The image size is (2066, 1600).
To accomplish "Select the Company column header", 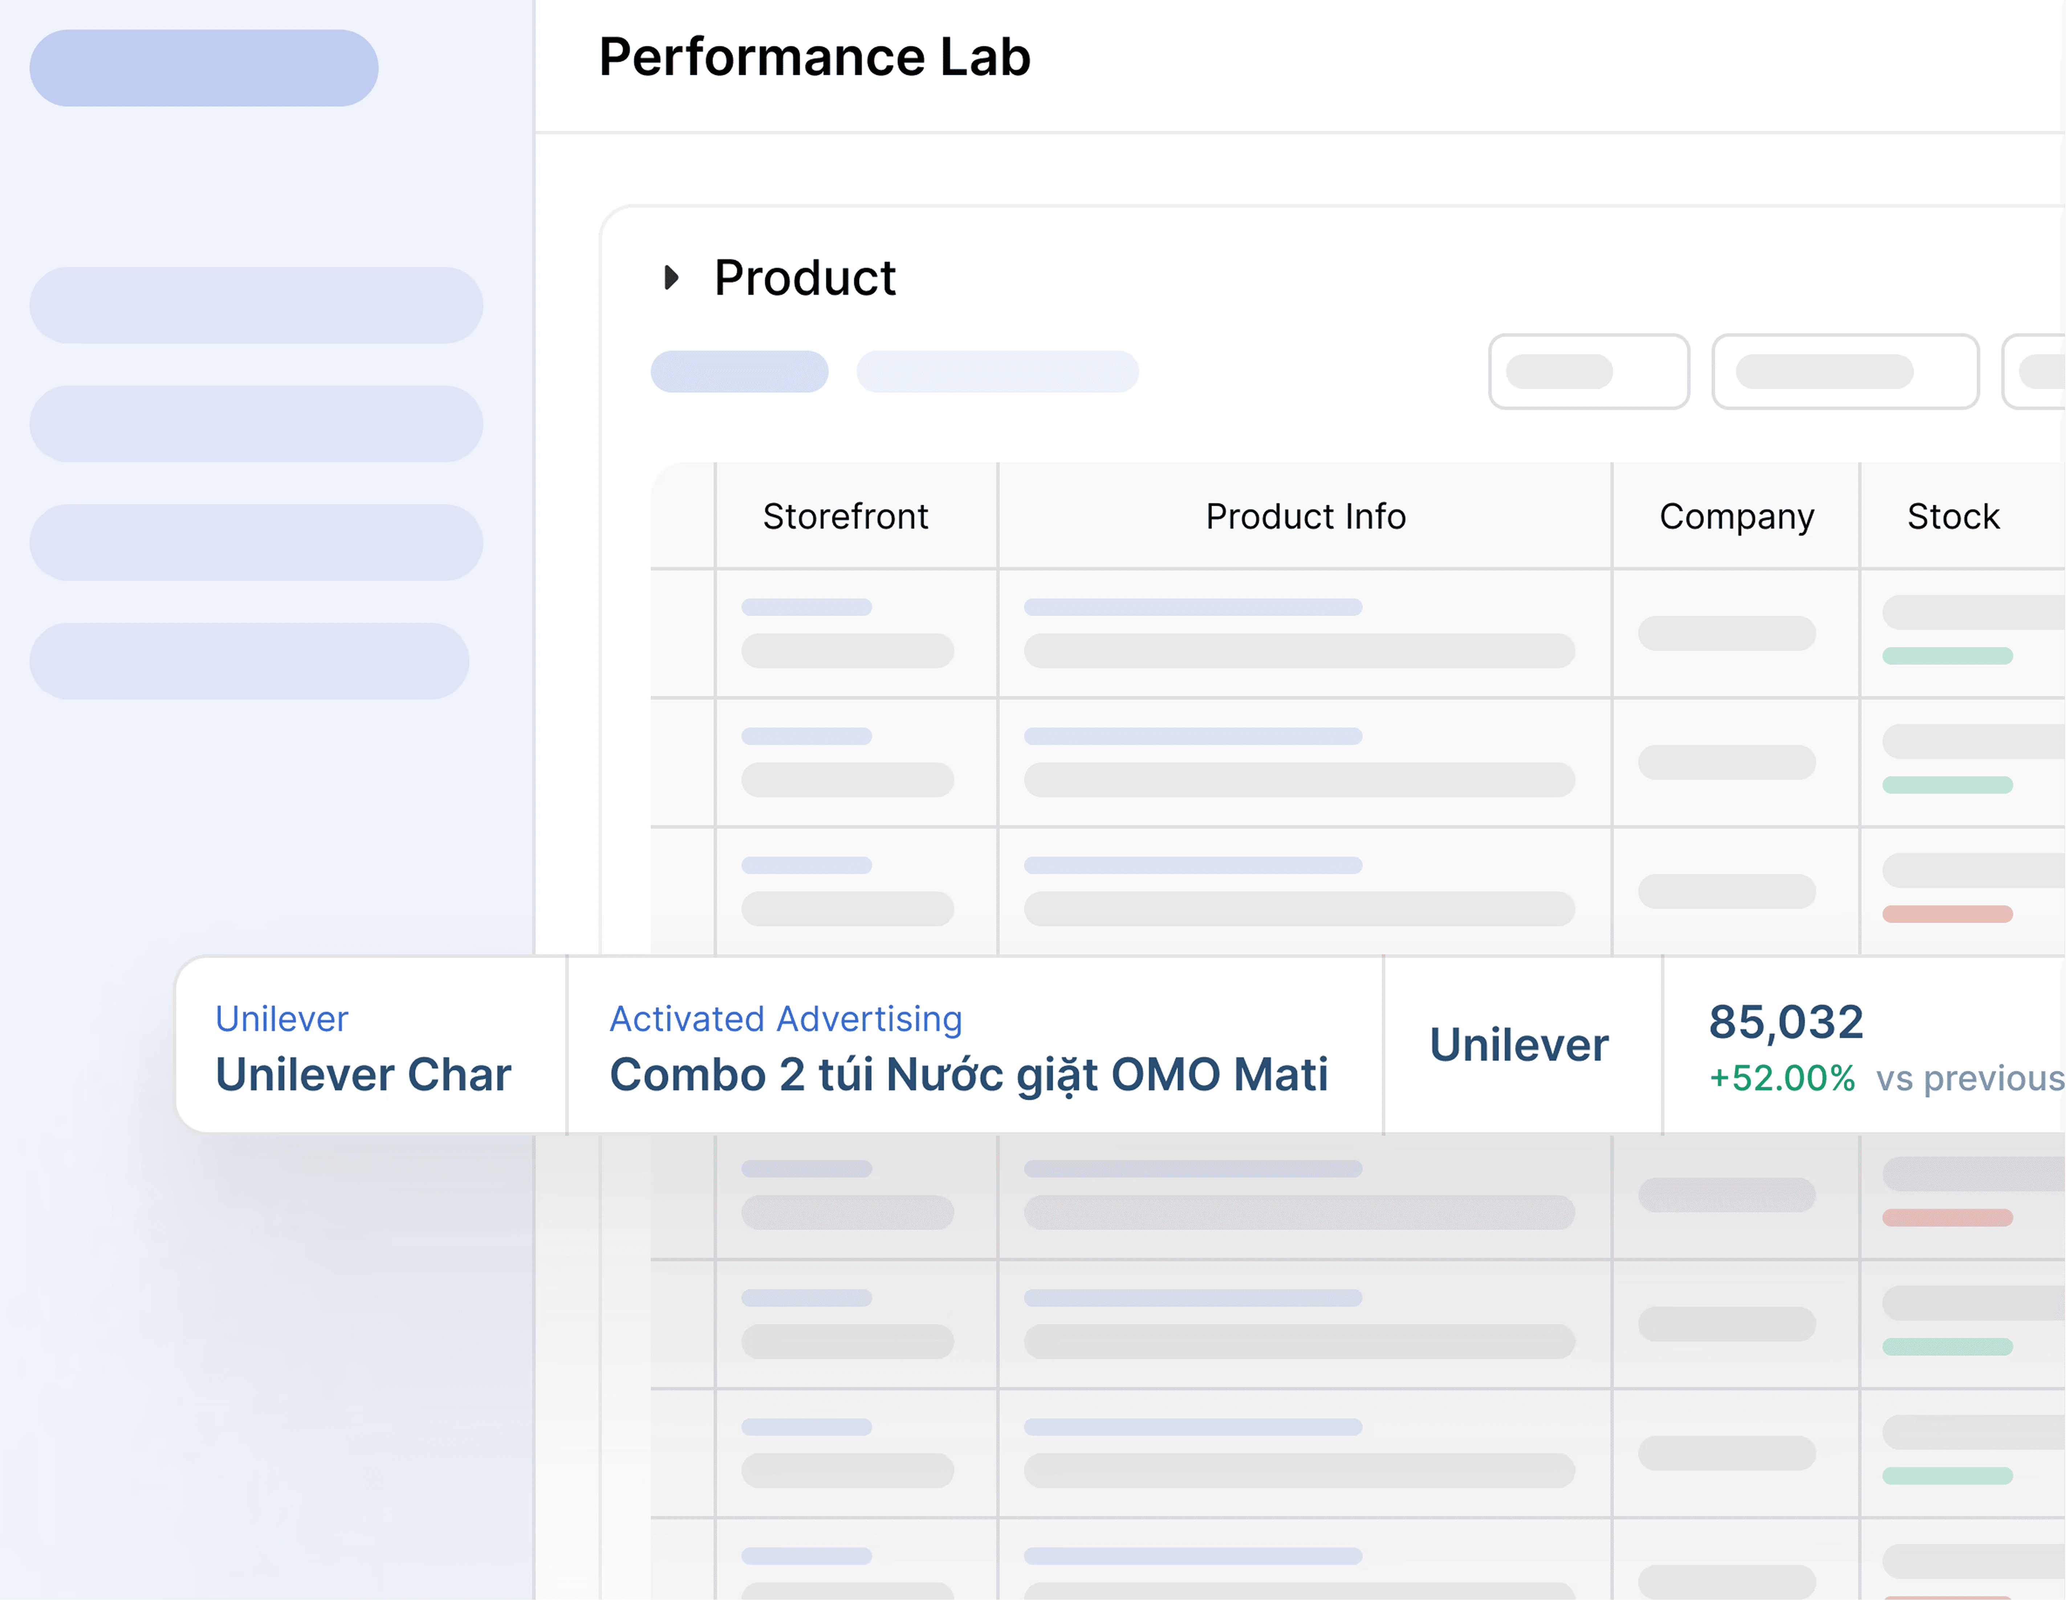I will (1736, 516).
